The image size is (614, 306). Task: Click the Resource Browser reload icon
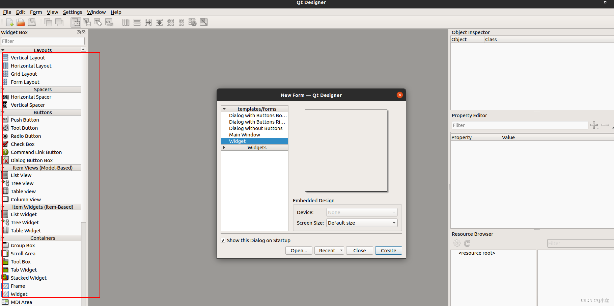(467, 243)
